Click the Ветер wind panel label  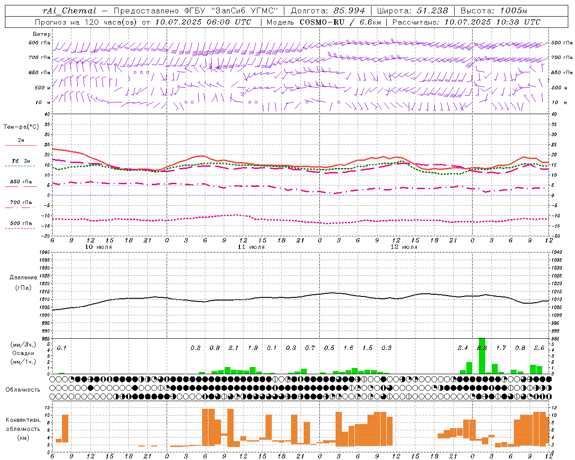[42, 34]
